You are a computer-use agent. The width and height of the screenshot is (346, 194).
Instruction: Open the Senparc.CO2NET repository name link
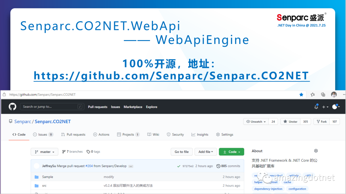pos(53,122)
